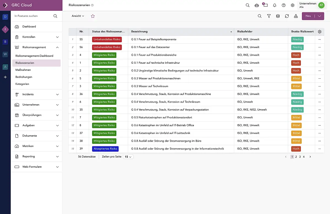The height and width of the screenshot is (214, 330).
Task: Open the Ansicht view dropdown
Action: 78,16
